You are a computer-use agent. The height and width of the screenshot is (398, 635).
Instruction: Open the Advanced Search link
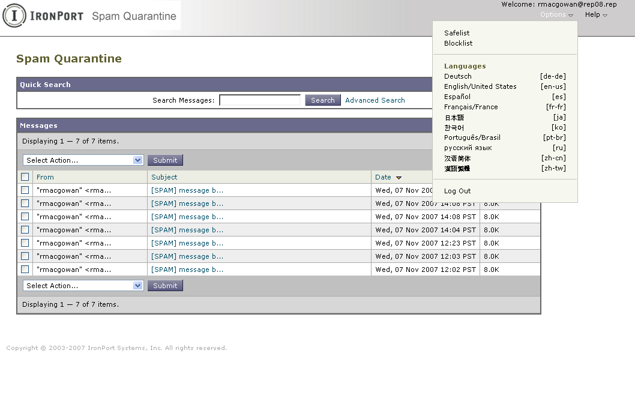click(375, 100)
